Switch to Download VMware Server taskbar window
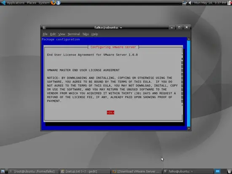 pyautogui.click(x=136, y=171)
